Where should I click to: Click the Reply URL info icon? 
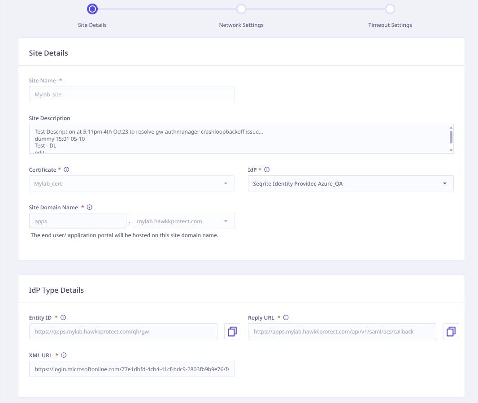(x=286, y=318)
